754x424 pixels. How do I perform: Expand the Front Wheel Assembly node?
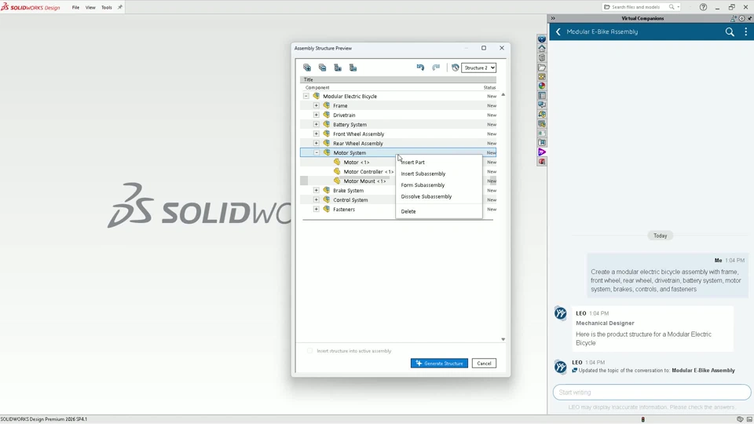click(316, 133)
